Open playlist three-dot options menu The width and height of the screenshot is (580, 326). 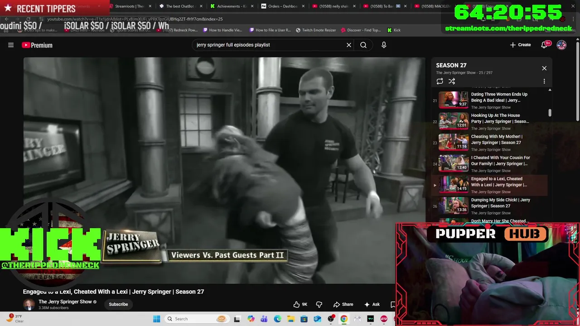(544, 81)
